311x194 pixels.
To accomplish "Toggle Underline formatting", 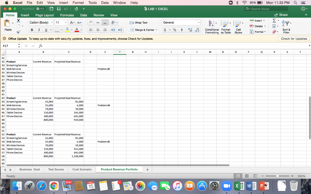I will pos(46,30).
